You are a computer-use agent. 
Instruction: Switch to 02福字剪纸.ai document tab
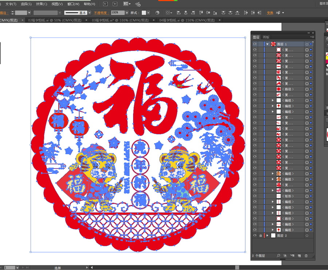(55, 20)
